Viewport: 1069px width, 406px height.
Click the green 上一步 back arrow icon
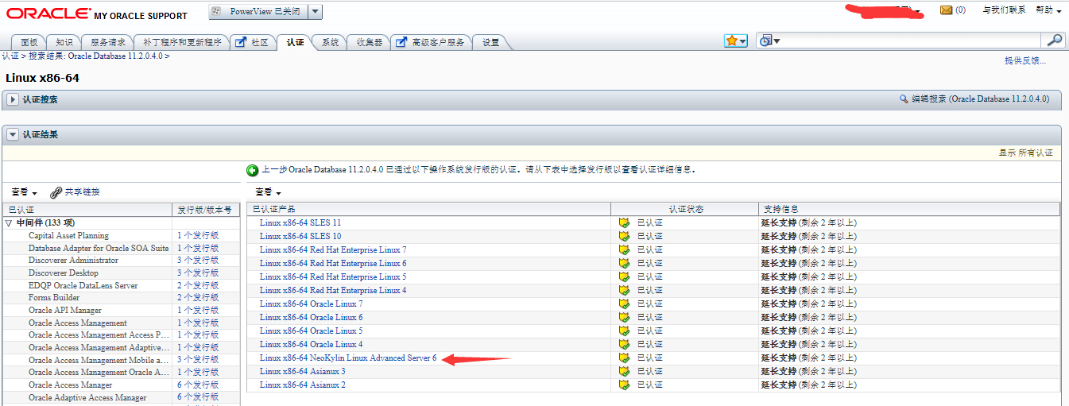coord(252,170)
